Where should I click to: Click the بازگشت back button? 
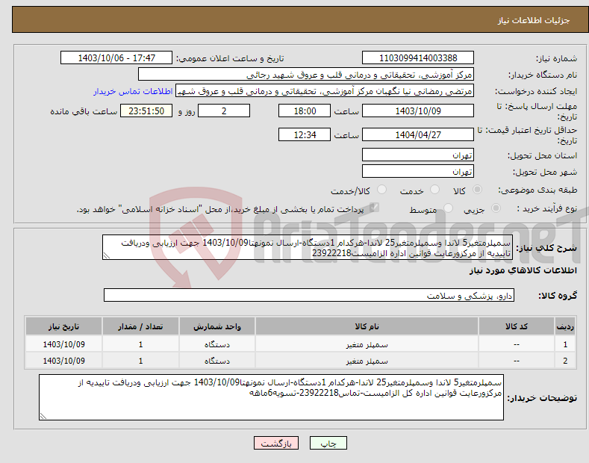point(276,443)
